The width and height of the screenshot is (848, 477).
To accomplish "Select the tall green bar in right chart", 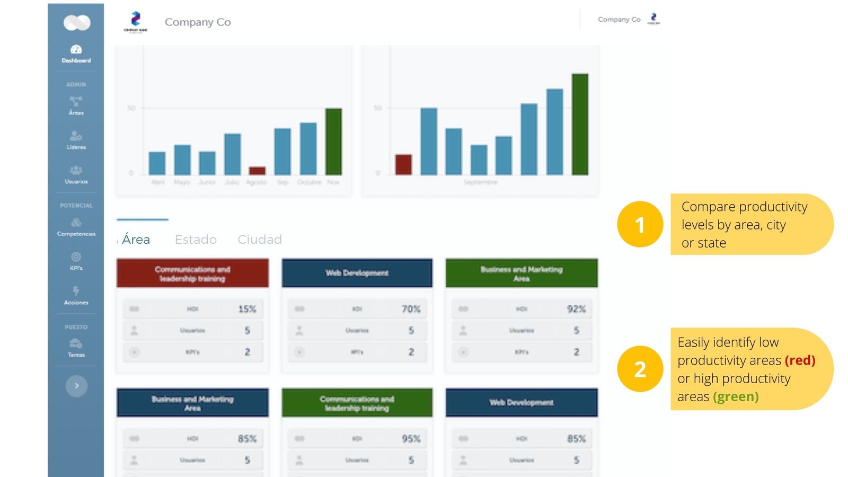I will tap(580, 125).
